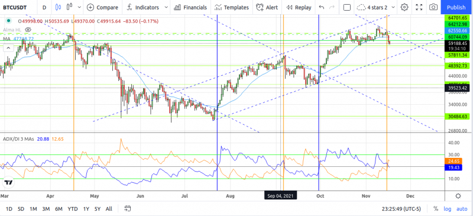
Task: Open the Financials menu
Action: click(x=190, y=7)
